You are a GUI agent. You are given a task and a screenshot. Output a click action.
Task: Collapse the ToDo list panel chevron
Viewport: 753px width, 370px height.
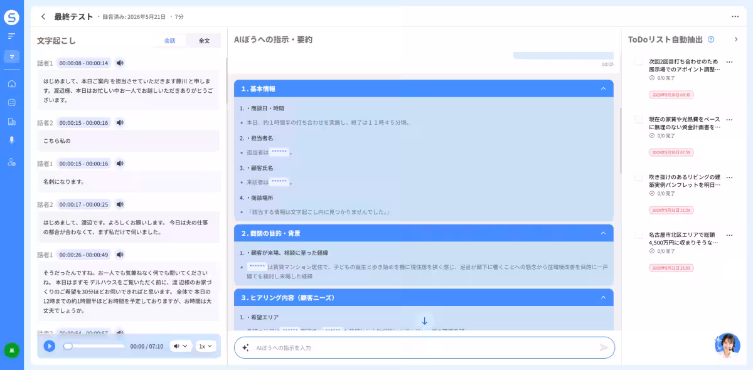(736, 40)
